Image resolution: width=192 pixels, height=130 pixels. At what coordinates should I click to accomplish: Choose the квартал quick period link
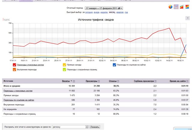click(120, 12)
